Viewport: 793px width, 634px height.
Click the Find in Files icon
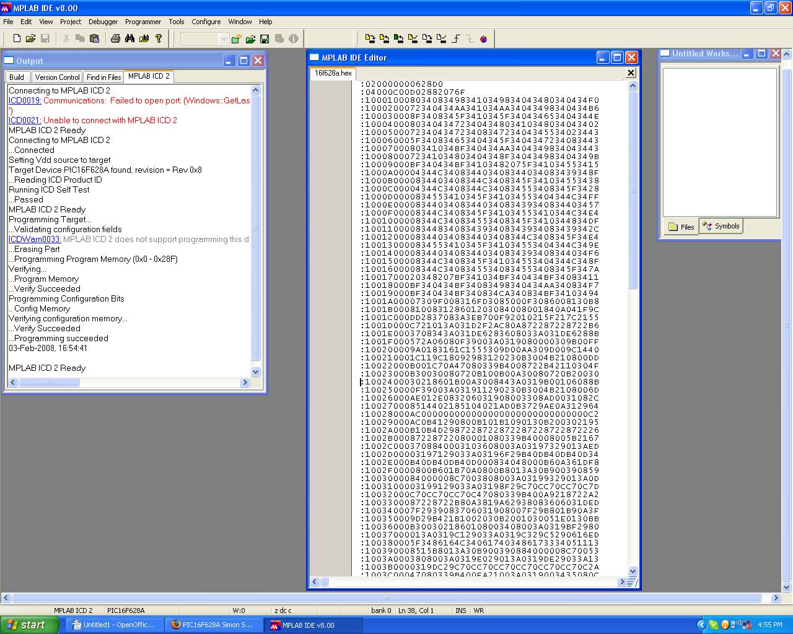[144, 38]
